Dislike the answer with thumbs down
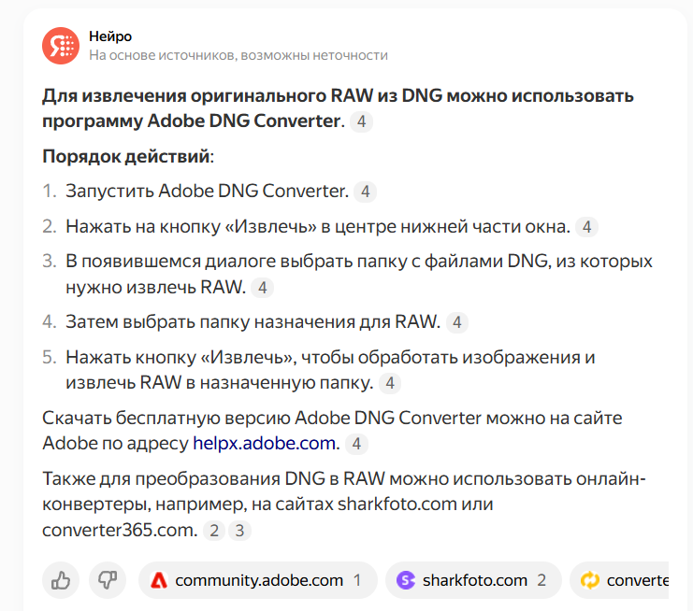This screenshot has height=611, width=693. coord(108,579)
